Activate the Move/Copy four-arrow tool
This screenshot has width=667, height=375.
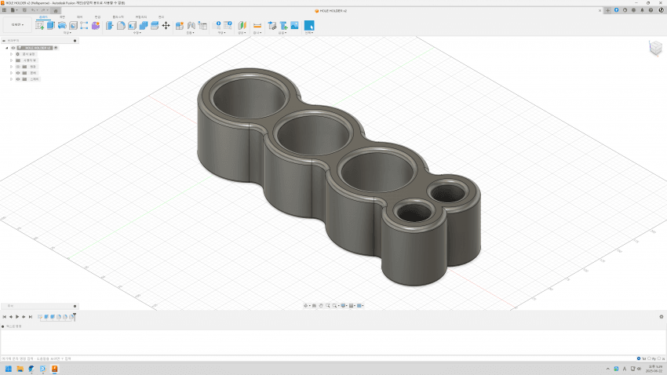(166, 26)
